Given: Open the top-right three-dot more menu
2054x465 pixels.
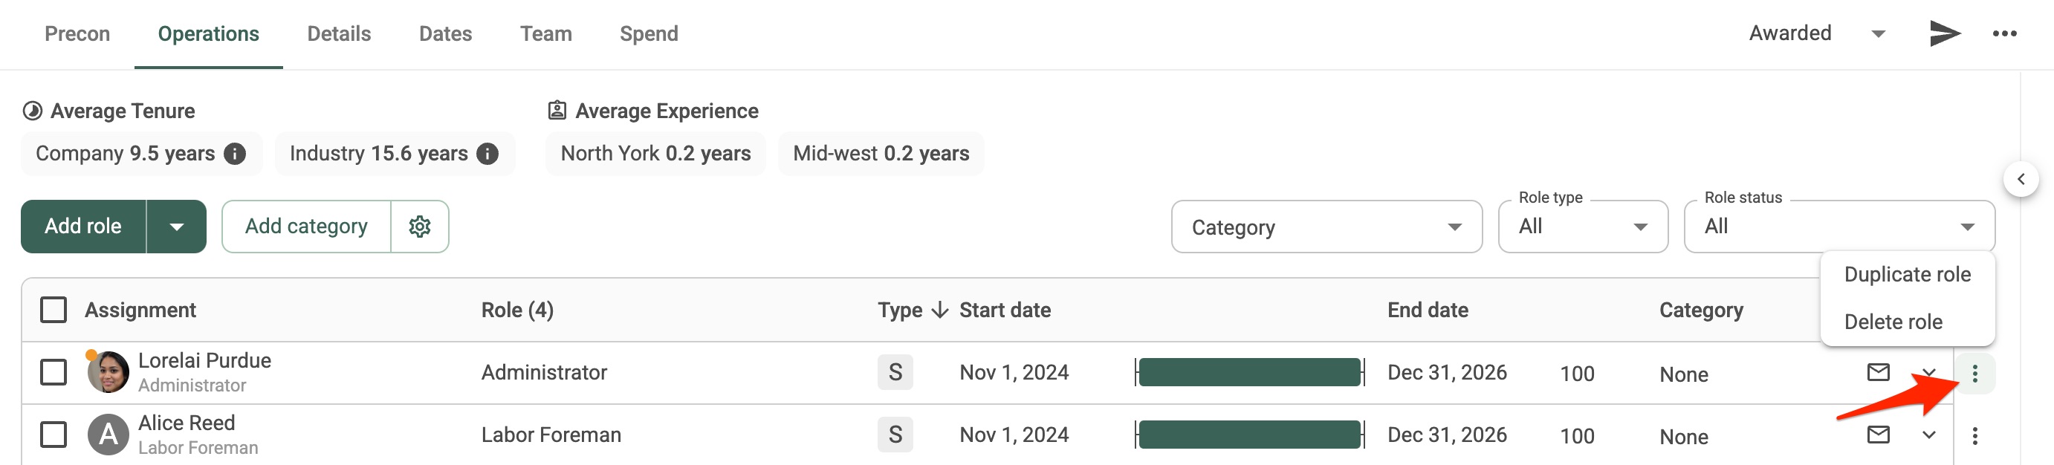Looking at the screenshot, I should coord(2004,33).
